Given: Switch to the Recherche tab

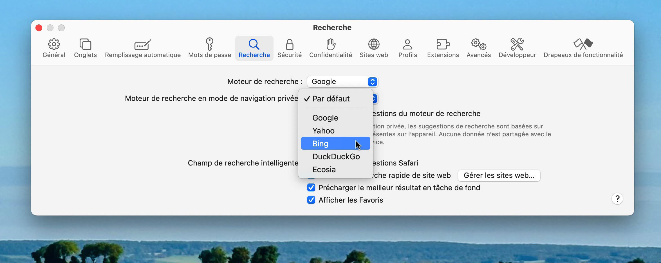Looking at the screenshot, I should [254, 48].
